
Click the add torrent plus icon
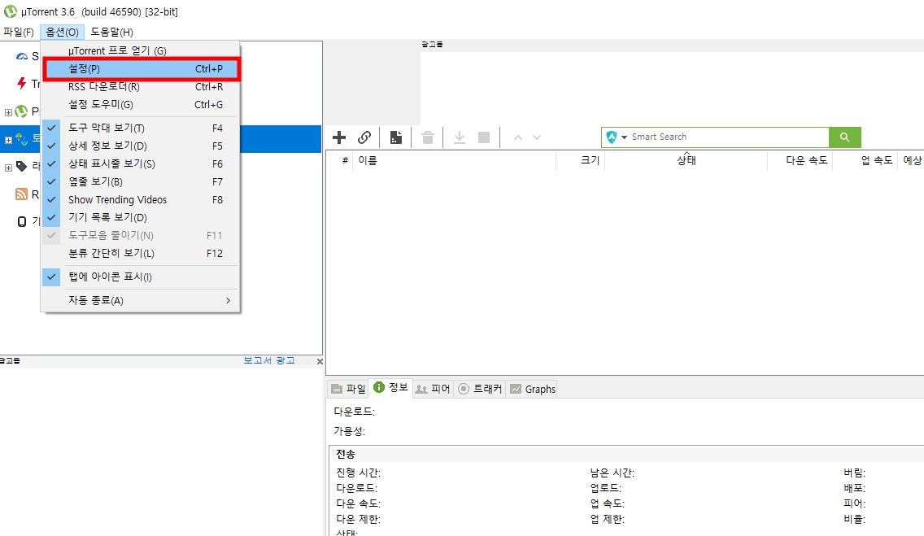click(339, 137)
